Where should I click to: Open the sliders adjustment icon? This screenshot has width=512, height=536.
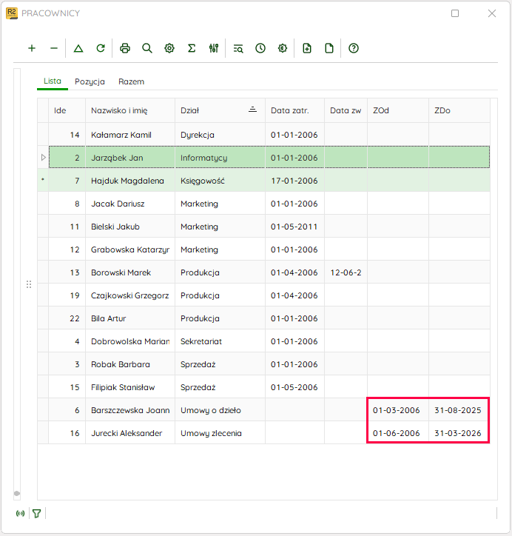214,48
